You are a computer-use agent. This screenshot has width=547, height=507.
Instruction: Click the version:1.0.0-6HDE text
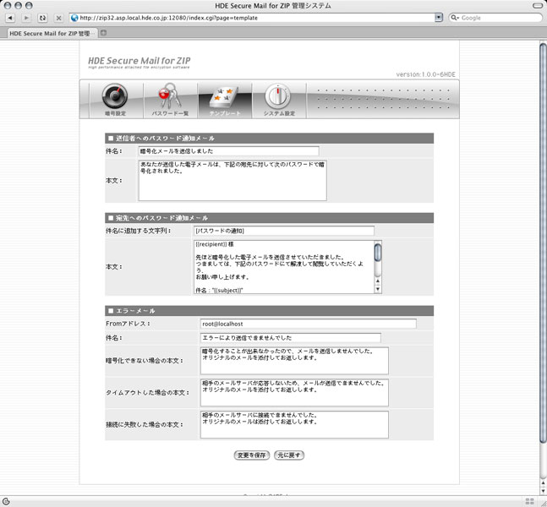425,74
